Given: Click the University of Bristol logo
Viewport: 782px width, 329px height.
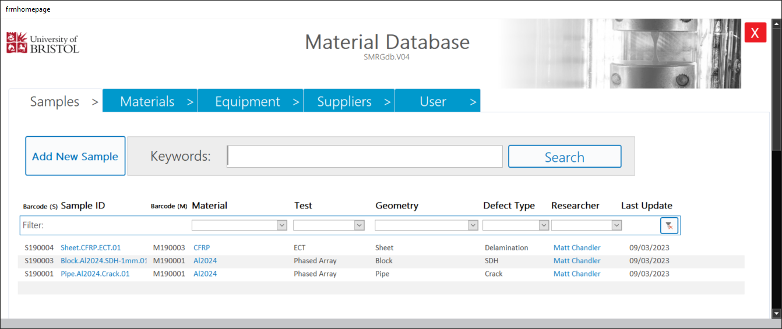Looking at the screenshot, I should point(43,43).
